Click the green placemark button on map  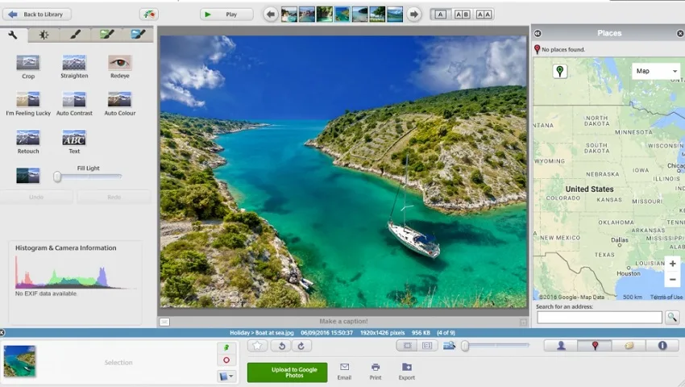click(x=560, y=71)
